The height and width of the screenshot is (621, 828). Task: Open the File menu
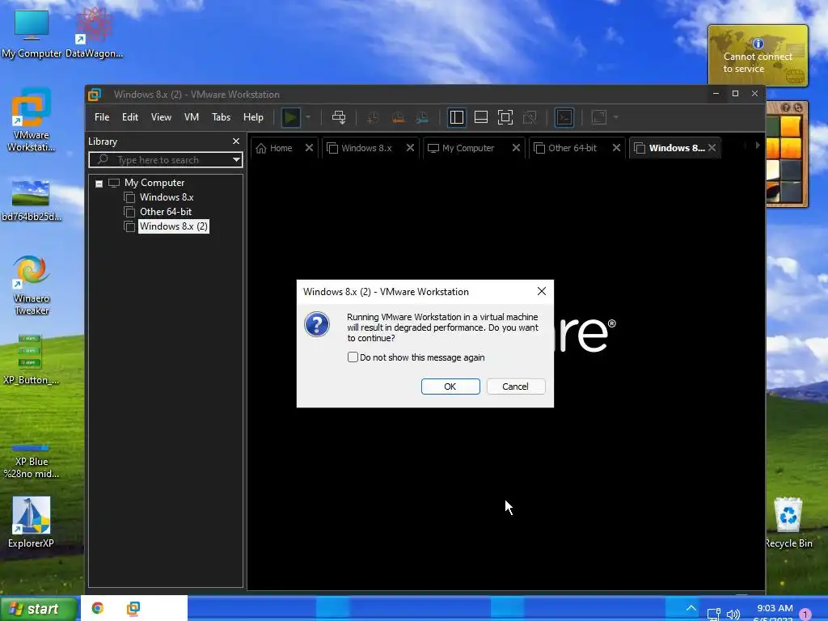(102, 117)
